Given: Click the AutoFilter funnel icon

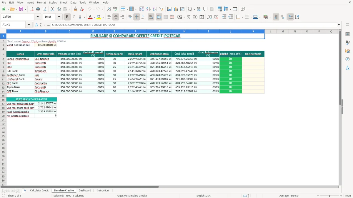Looking at the screenshot, I should click(x=161, y=9).
